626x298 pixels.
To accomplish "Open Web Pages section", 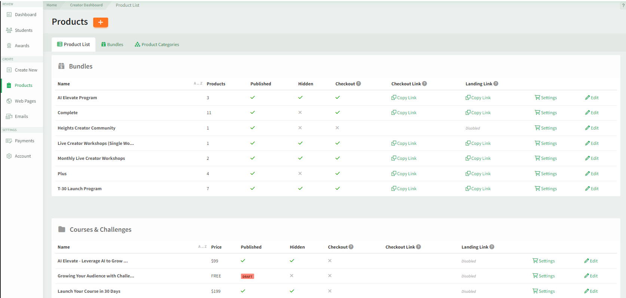I will coord(21,101).
